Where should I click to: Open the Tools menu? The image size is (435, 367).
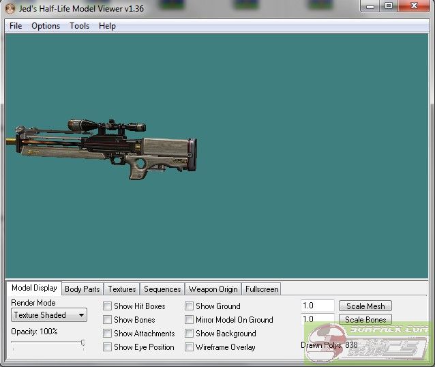click(x=79, y=26)
